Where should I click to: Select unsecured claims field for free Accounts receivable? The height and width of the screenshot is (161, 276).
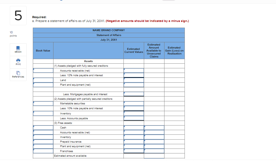coord(154,132)
